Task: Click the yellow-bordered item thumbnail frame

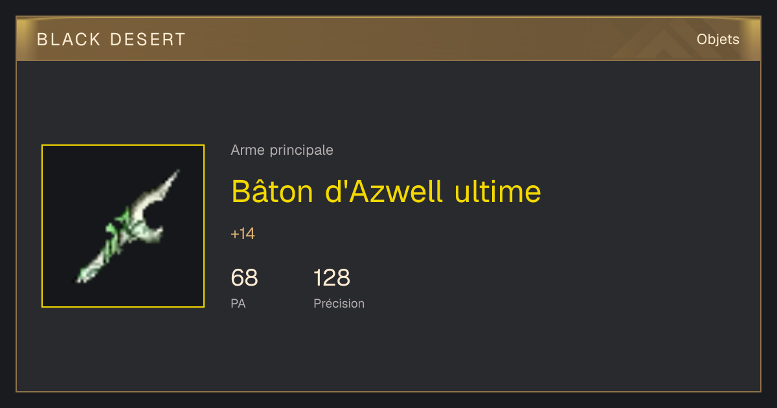Action: [123, 226]
